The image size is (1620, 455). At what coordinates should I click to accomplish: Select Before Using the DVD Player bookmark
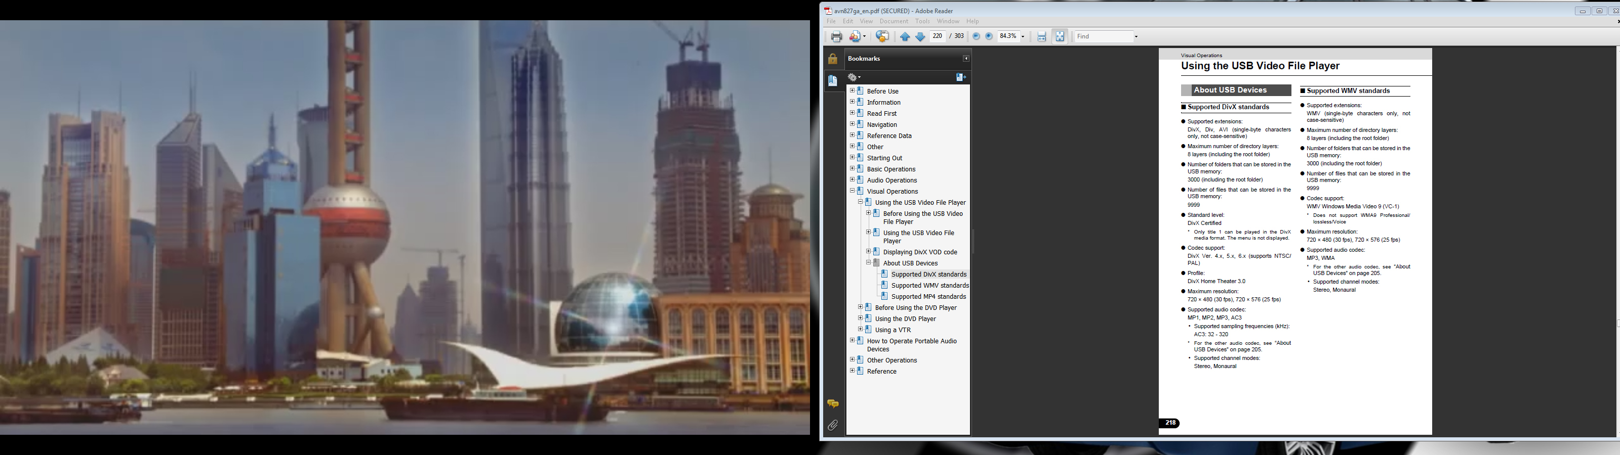(916, 308)
